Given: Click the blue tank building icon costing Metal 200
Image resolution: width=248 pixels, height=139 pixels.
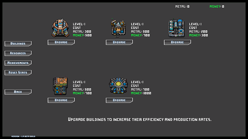Looking at the screenshot, I should (x=176, y=28).
